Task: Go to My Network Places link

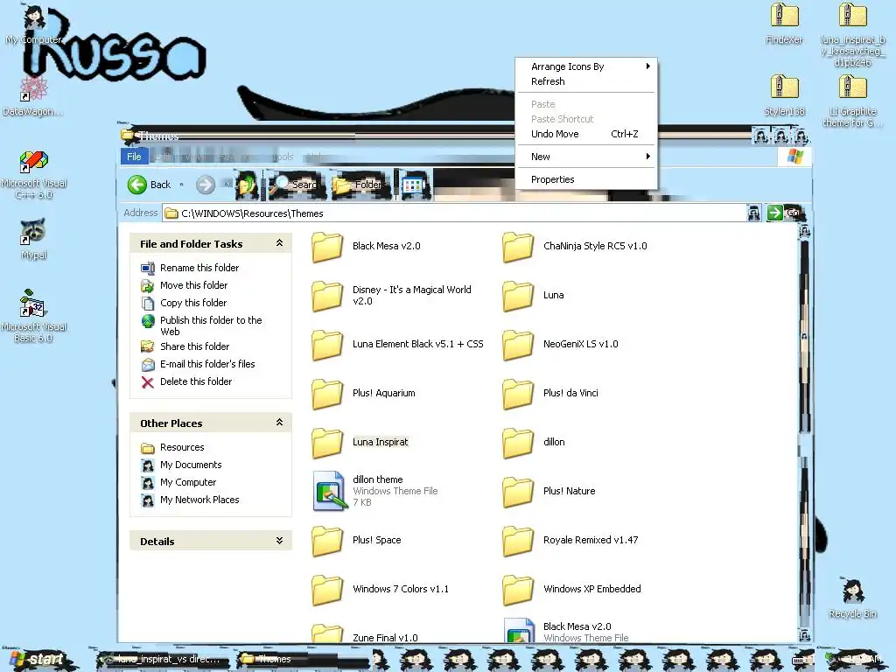Action: (x=199, y=500)
